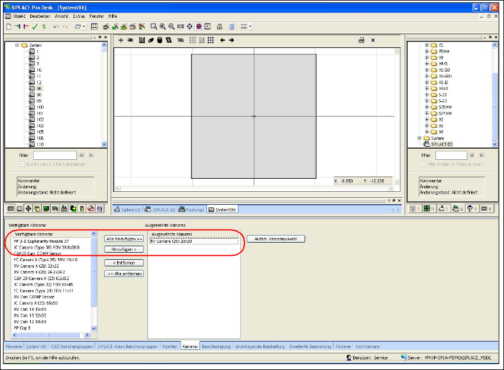Viewport: 504px width, 370px height.
Task: Select 'RV Camera (28) 20x20' in selected cameras
Action: [x=194, y=242]
